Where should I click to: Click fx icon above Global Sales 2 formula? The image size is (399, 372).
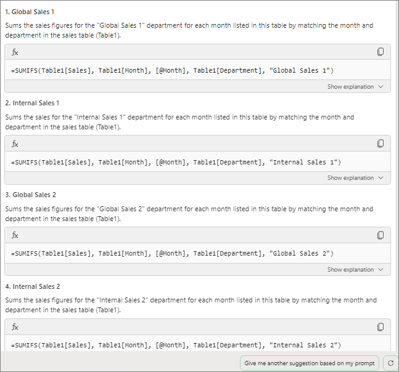[15, 235]
